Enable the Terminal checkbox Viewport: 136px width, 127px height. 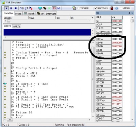[79, 8]
